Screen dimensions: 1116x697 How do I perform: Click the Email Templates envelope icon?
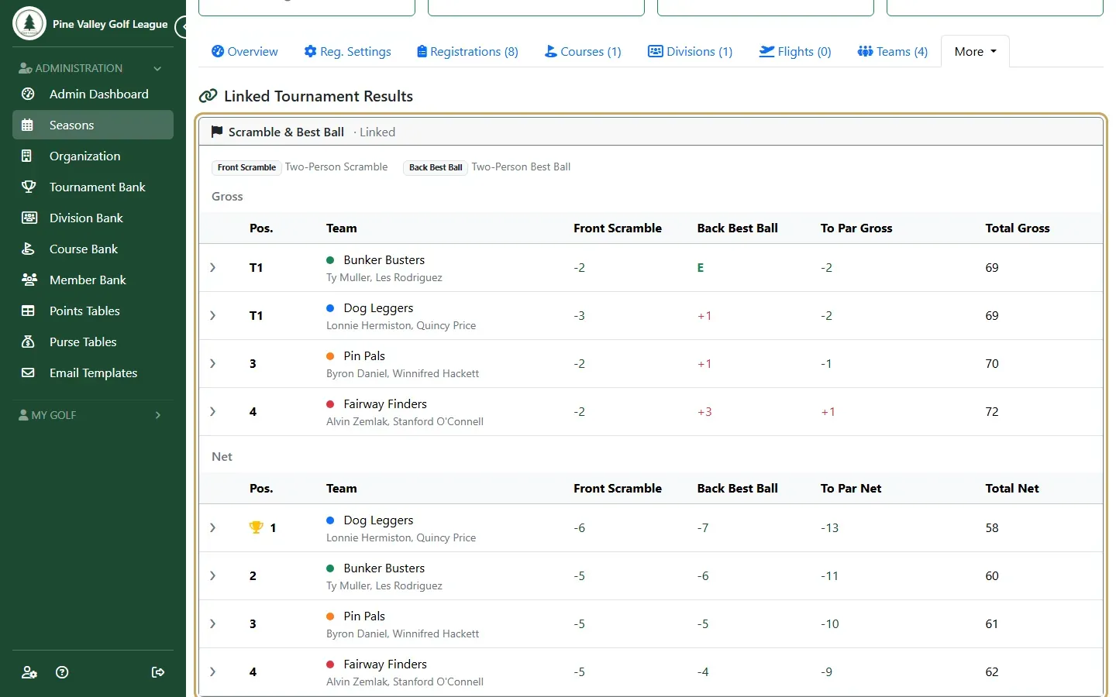click(28, 373)
